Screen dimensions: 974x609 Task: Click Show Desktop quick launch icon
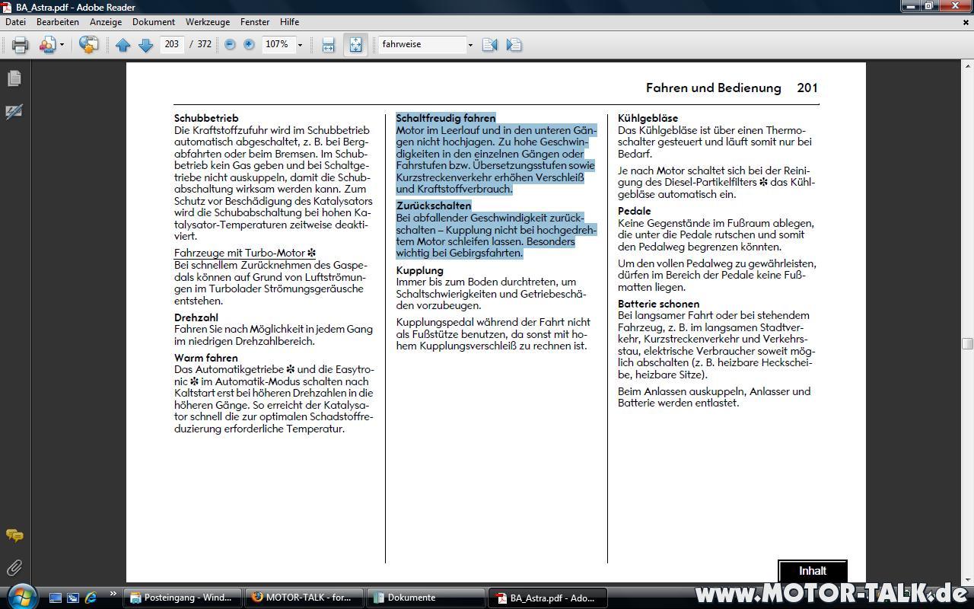(x=56, y=598)
